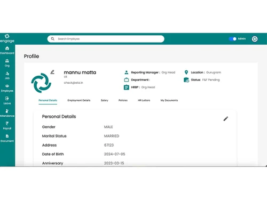
Task: Open the Org section in sidebar
Action: tap(7, 63)
